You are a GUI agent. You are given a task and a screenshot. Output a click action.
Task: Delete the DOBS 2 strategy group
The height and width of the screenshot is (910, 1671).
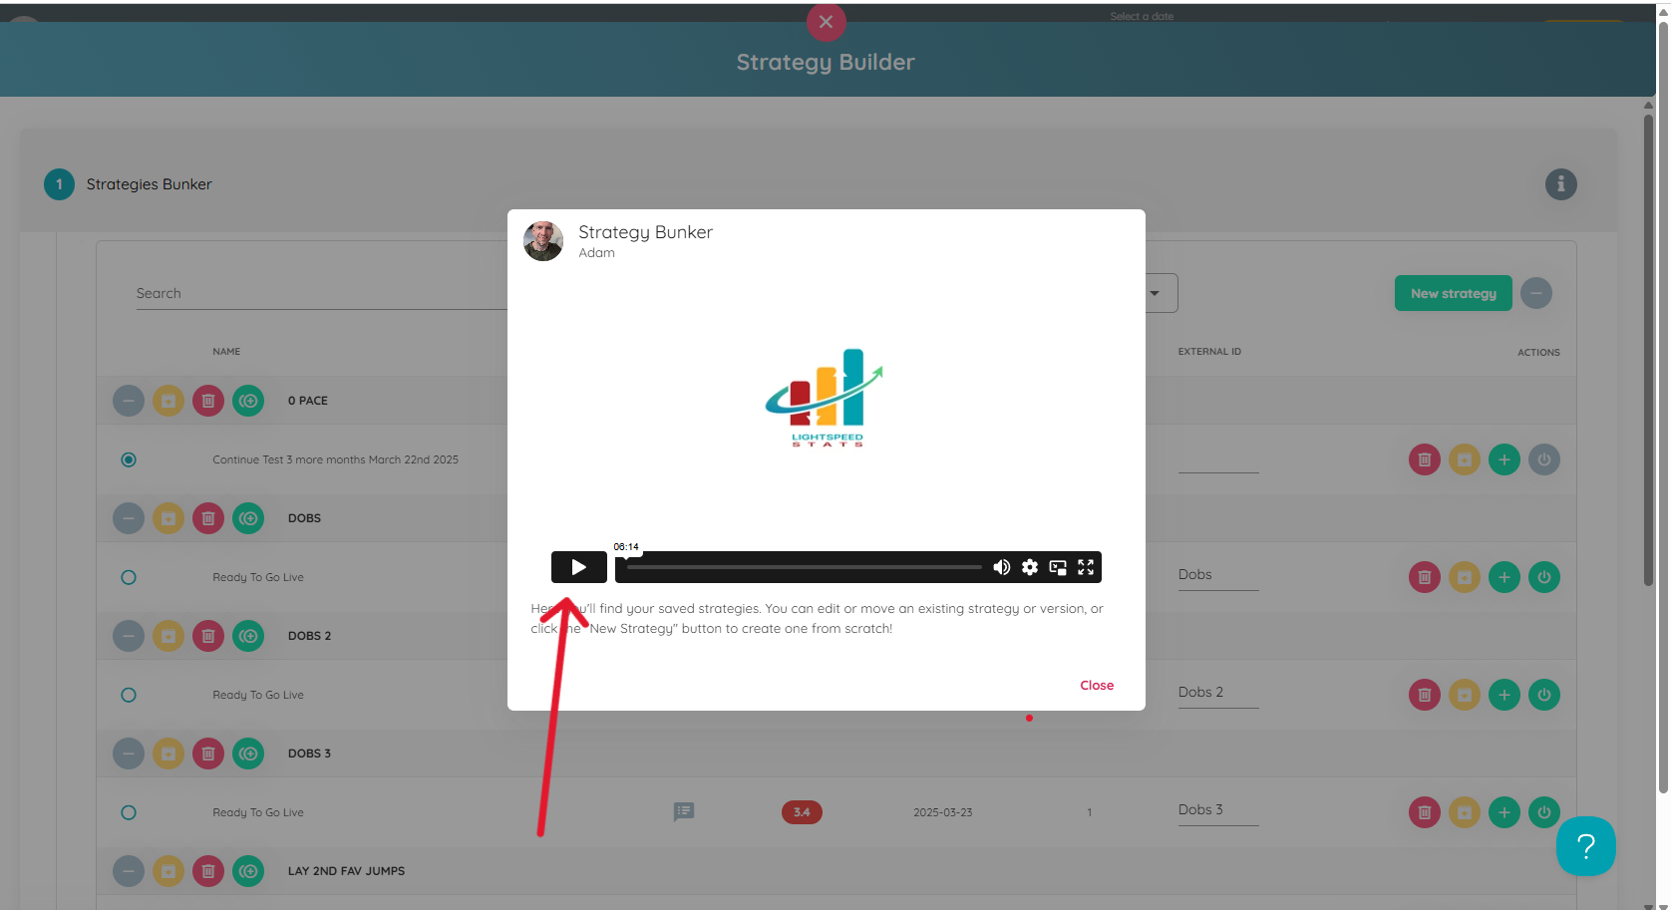click(207, 636)
